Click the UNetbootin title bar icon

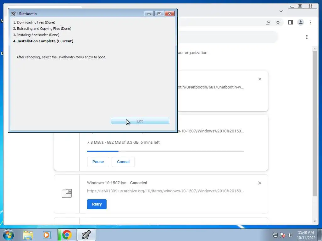(x=13, y=14)
